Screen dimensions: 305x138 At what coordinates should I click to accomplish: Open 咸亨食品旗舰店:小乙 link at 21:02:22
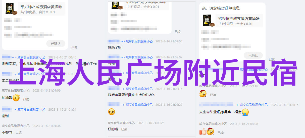pos(139,105)
